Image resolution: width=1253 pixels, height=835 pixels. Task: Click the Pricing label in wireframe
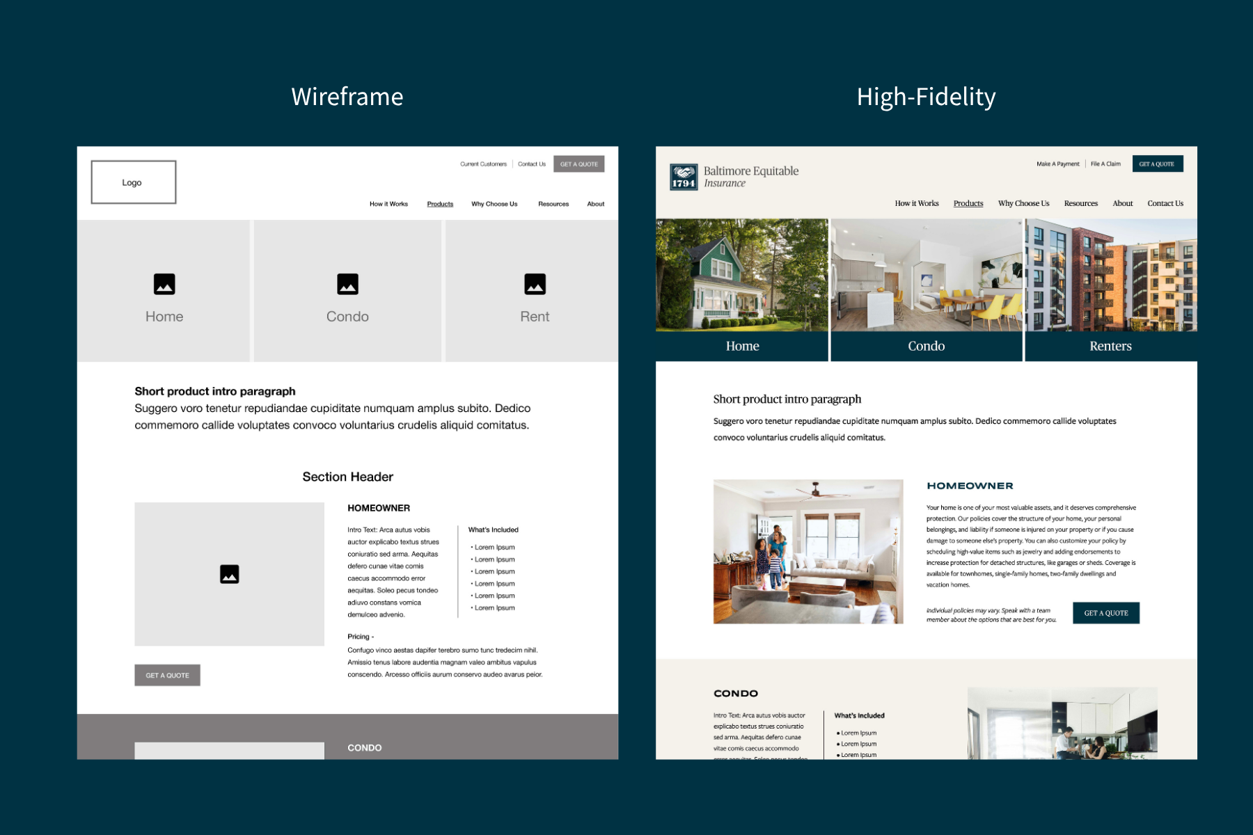361,637
